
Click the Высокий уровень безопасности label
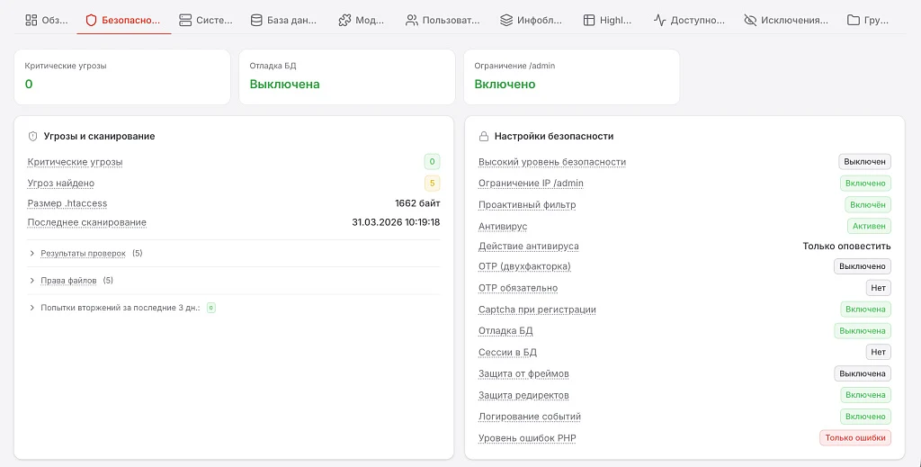coord(552,162)
